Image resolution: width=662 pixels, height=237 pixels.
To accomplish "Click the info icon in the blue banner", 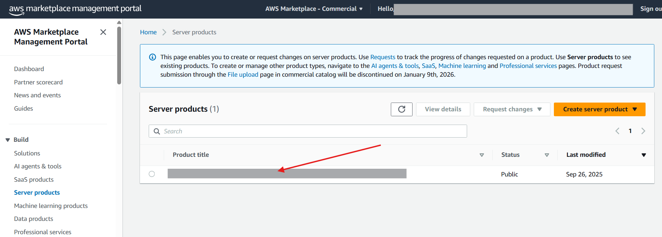I will click(153, 57).
